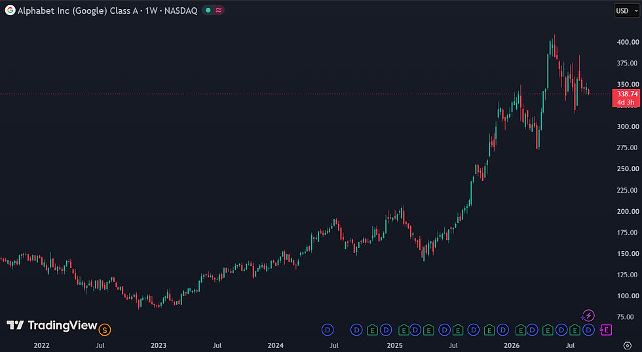Click the Jul label after 2026
642x352 pixels.
pos(570,345)
